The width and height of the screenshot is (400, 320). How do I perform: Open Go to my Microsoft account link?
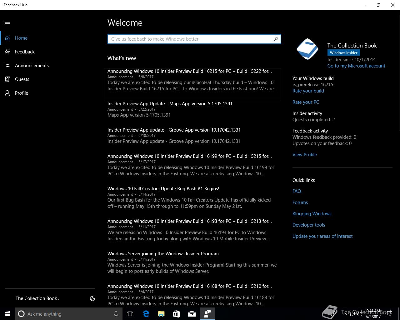point(356,66)
